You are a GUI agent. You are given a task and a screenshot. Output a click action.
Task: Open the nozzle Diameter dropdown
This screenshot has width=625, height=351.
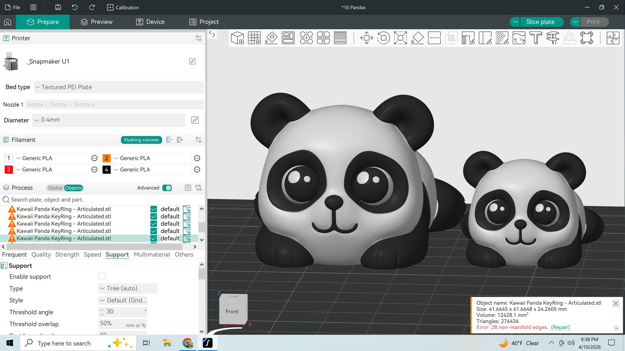point(109,120)
